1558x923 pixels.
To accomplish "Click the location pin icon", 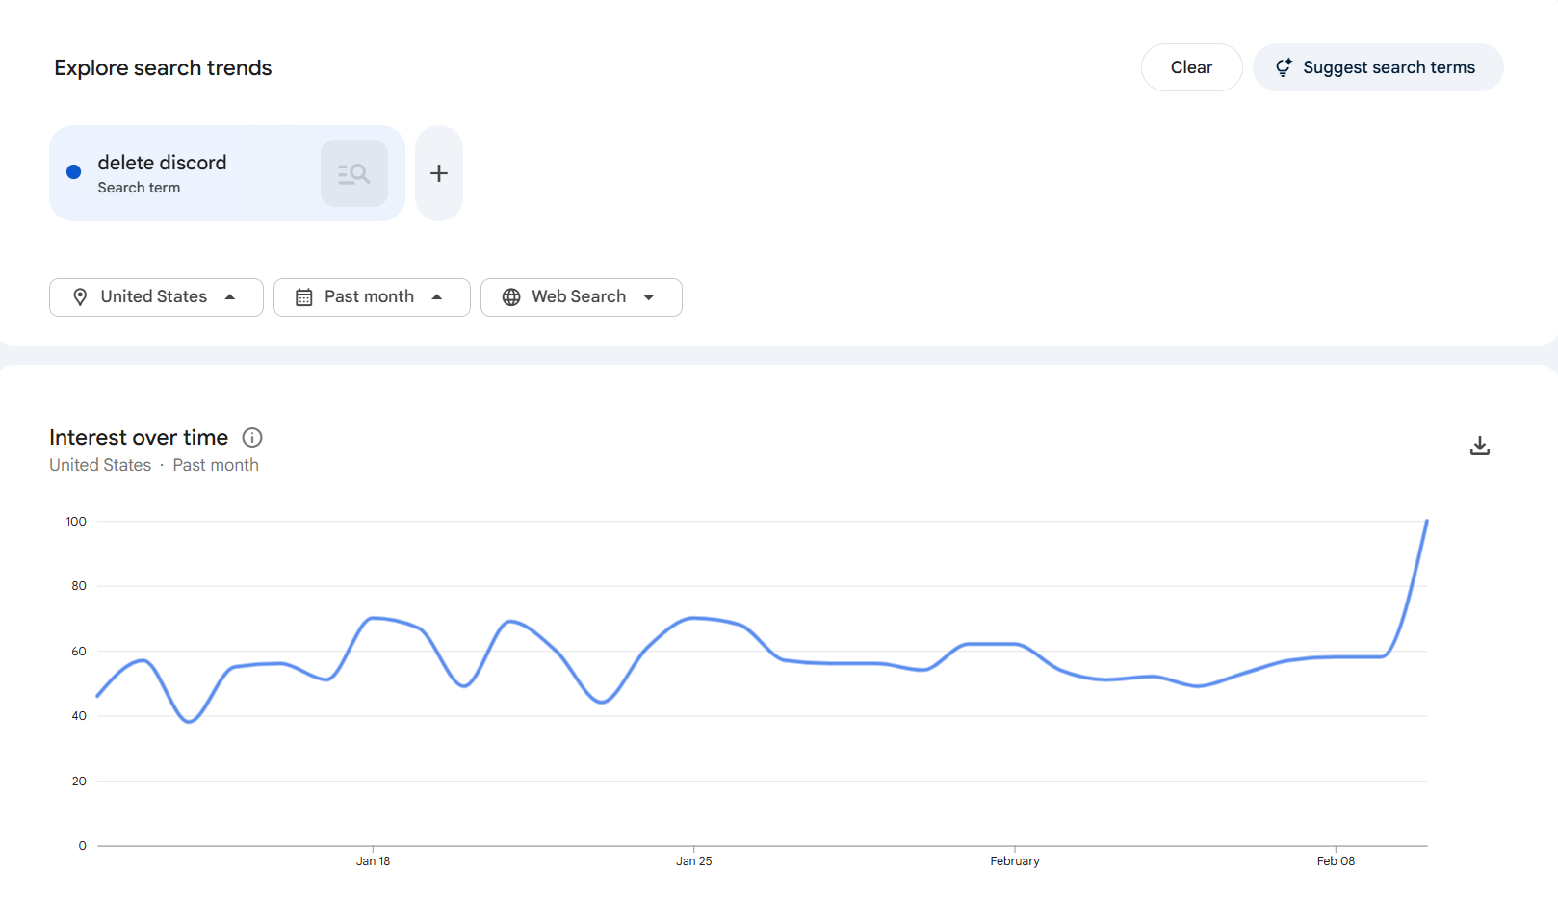I will point(80,297).
